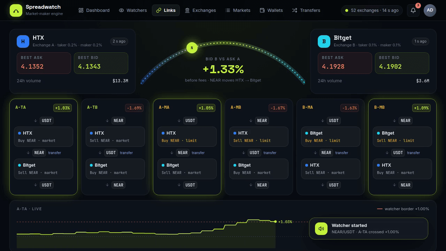
Task: Select the Bitget Buy NEAR market step in A-TB
Action: coord(115,169)
